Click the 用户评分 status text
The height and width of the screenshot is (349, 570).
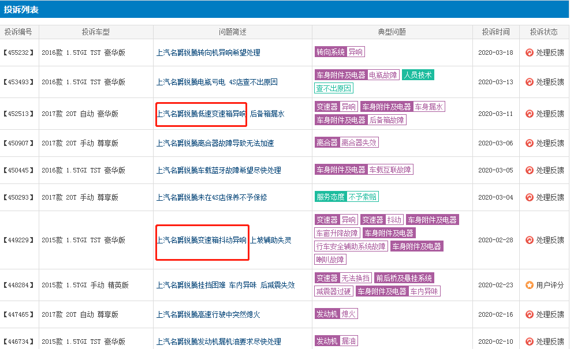pos(550,285)
